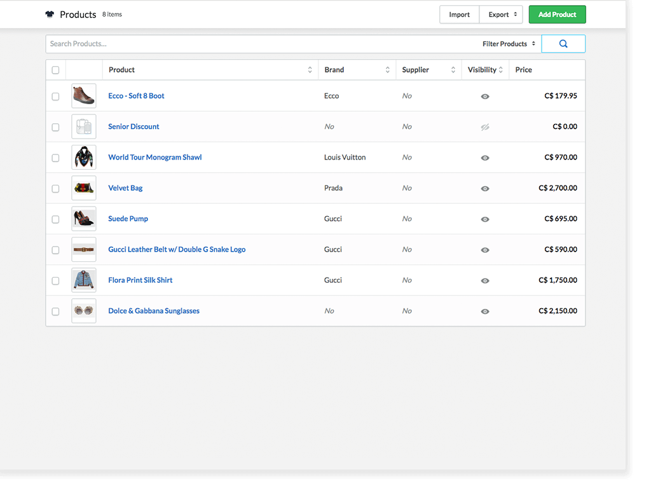Click the Suede Pump thumbnail image
The image size is (651, 488).
point(84,219)
